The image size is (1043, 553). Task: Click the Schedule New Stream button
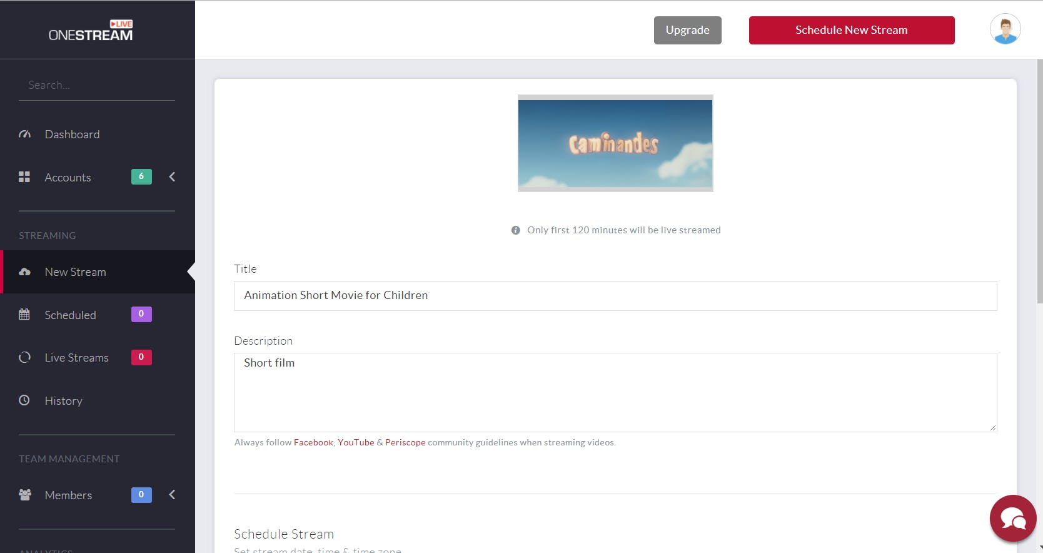pyautogui.click(x=852, y=30)
